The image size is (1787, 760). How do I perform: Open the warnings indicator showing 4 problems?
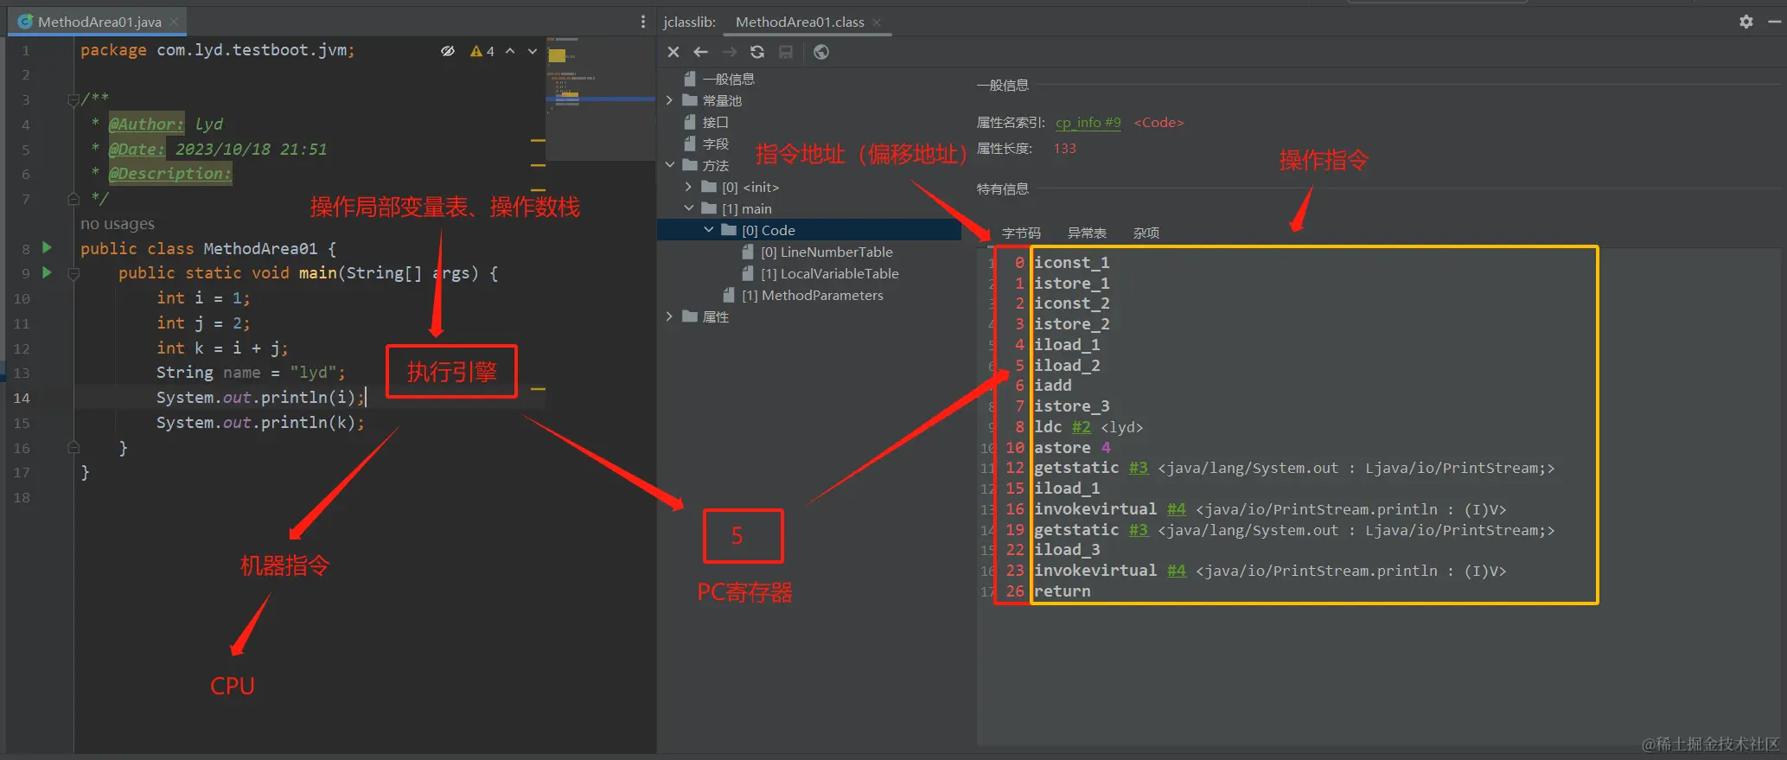482,51
